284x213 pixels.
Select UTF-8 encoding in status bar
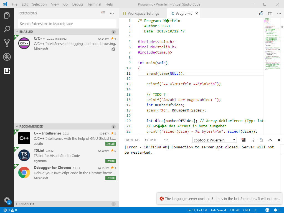click(235, 210)
